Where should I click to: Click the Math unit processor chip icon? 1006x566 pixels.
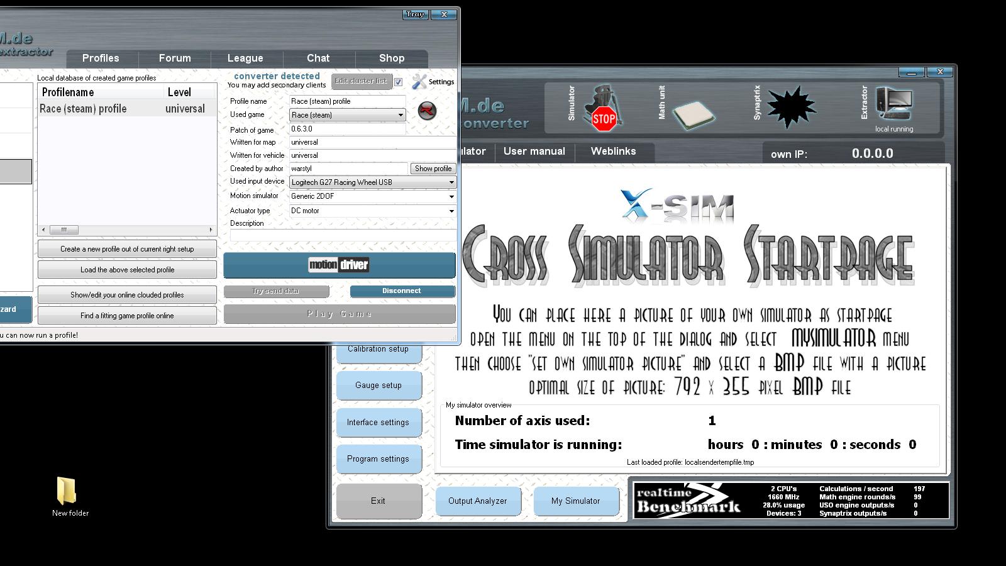click(693, 114)
